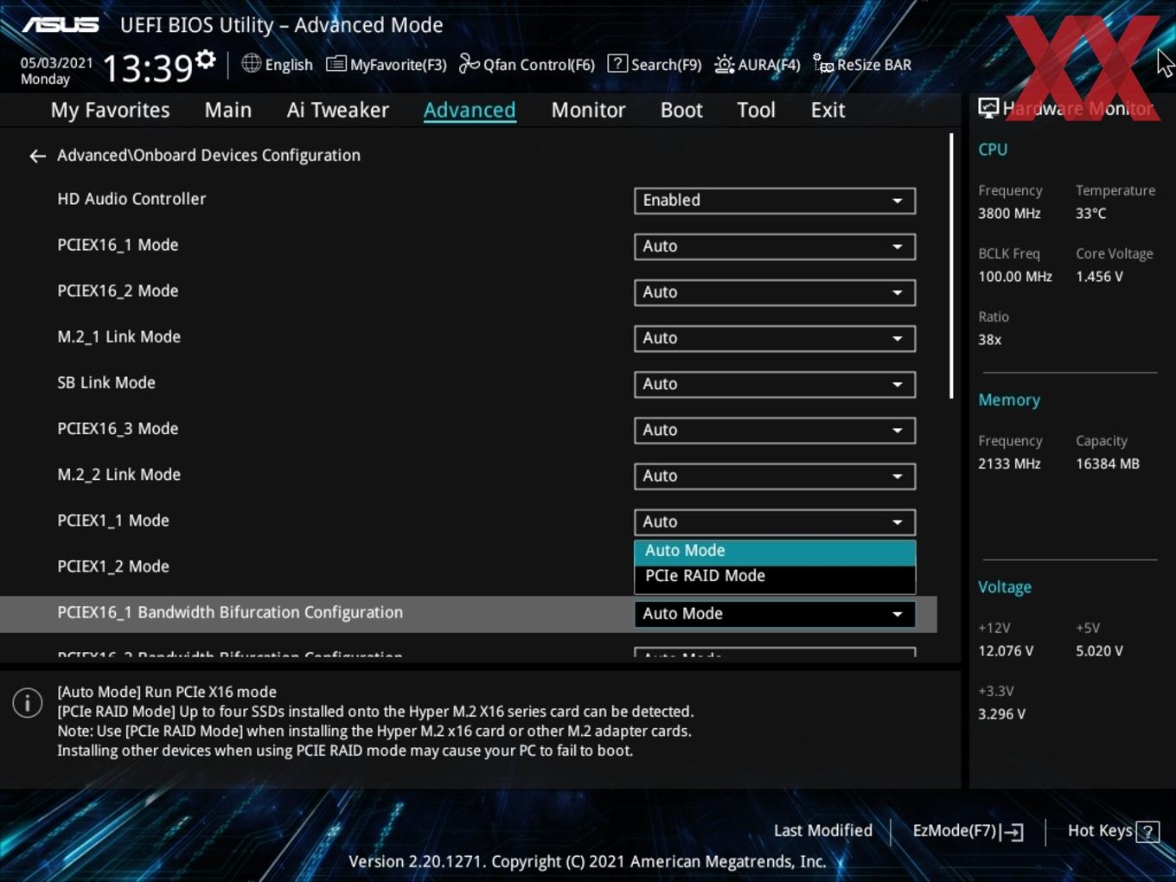Click the Hardware Monitor icon
This screenshot has height=882, width=1176.
click(x=988, y=108)
